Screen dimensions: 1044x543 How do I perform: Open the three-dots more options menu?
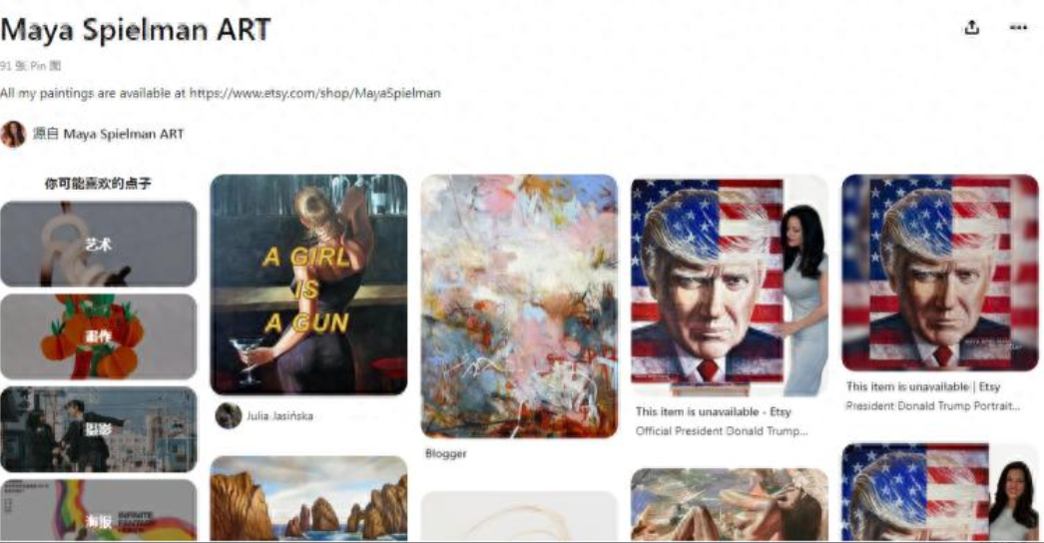pyautogui.click(x=1018, y=27)
